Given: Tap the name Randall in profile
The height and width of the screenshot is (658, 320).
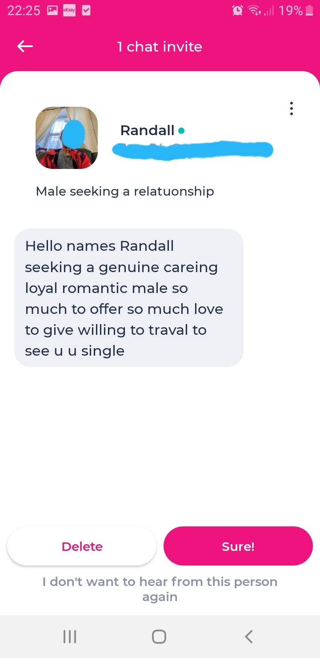Looking at the screenshot, I should coord(147,130).
